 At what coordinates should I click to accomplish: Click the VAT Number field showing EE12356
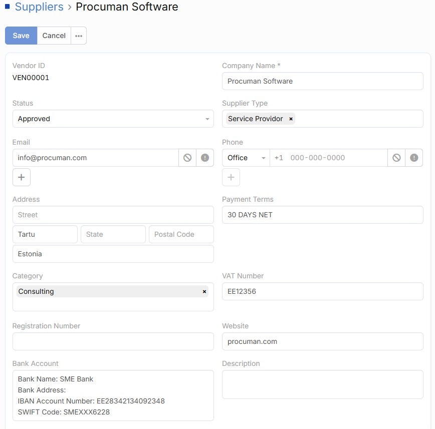322,291
